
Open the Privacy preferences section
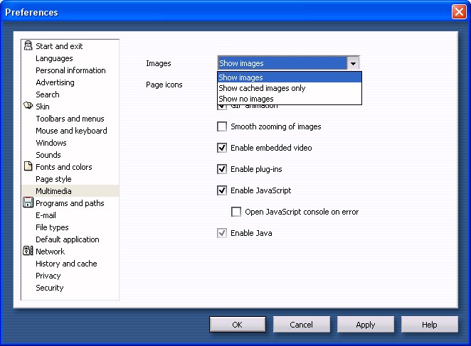coord(48,276)
